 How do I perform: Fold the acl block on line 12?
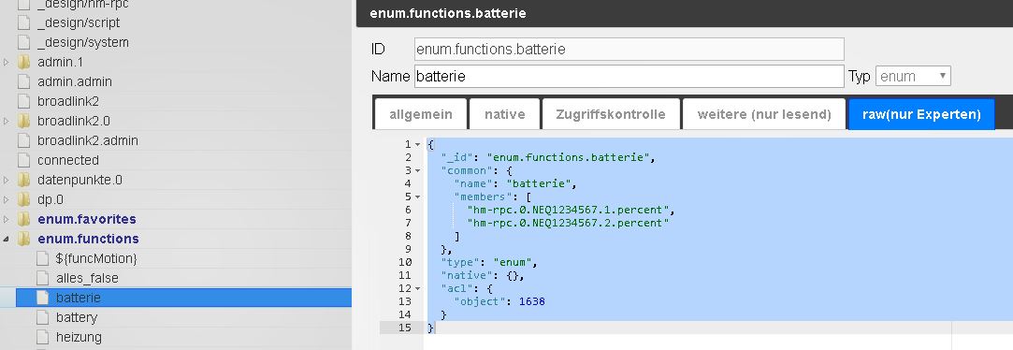point(418,288)
